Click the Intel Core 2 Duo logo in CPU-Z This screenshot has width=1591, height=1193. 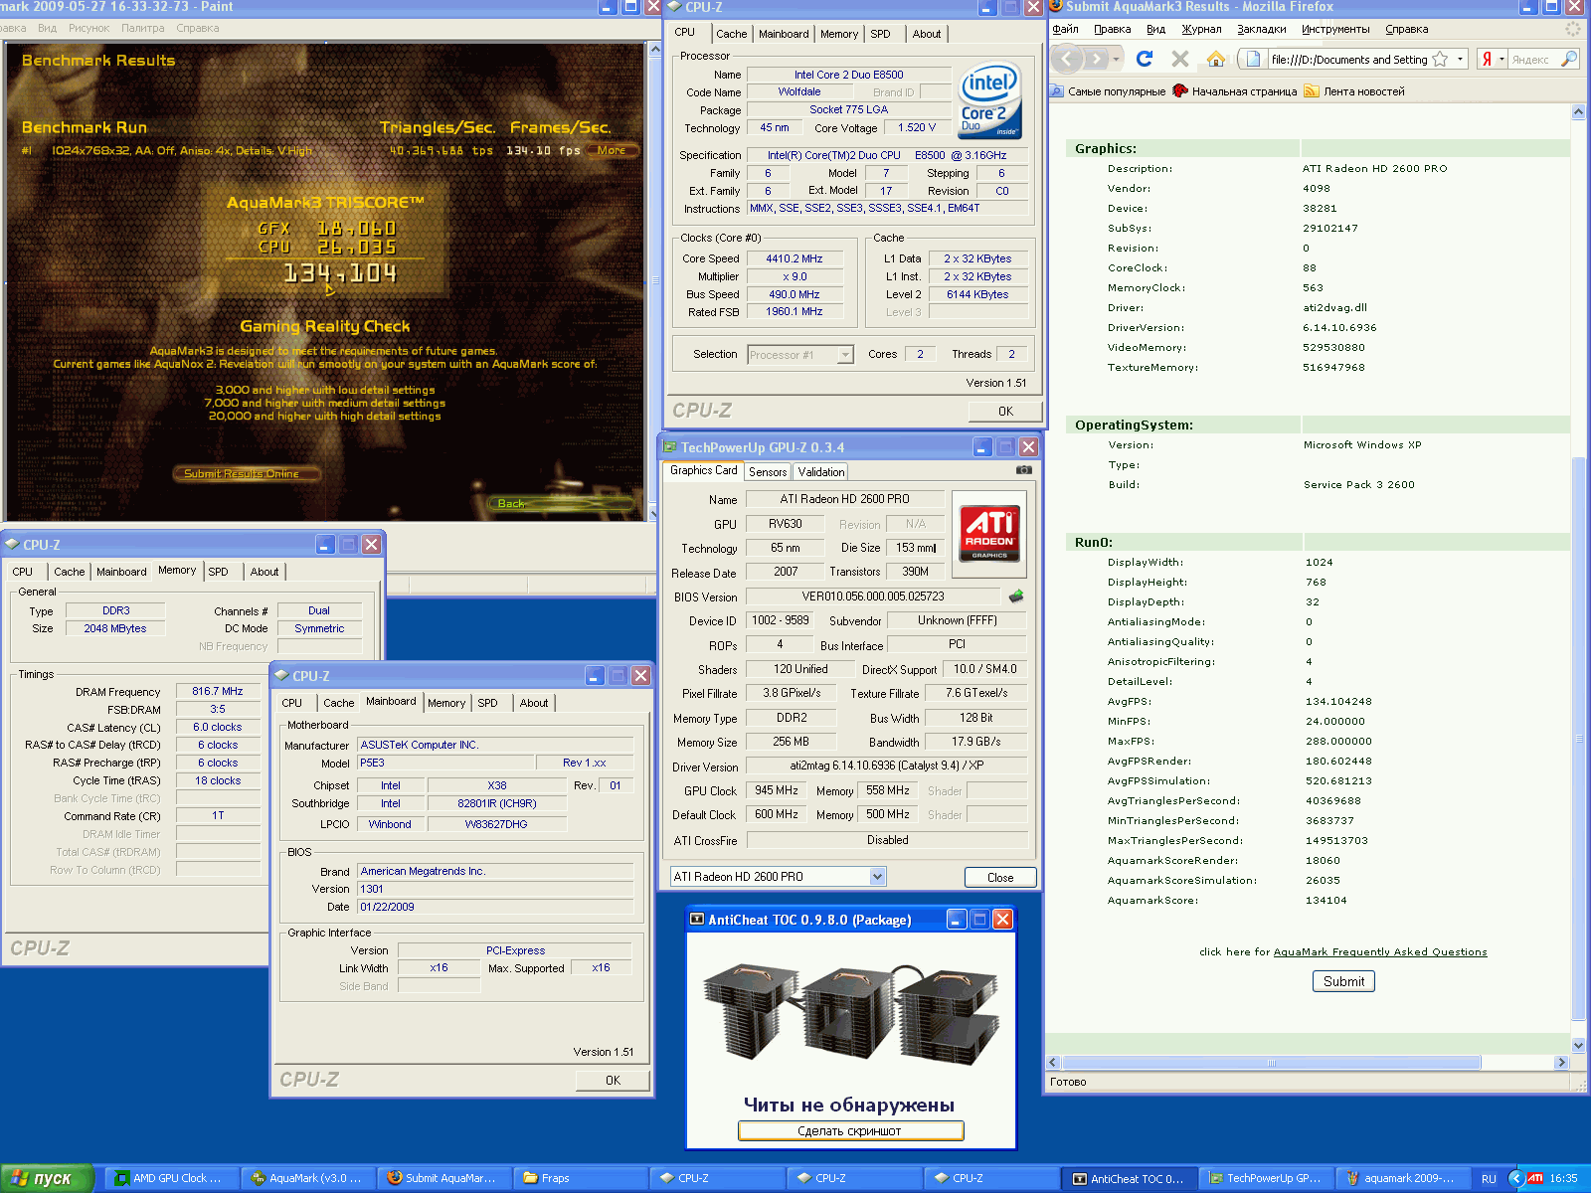tap(989, 100)
